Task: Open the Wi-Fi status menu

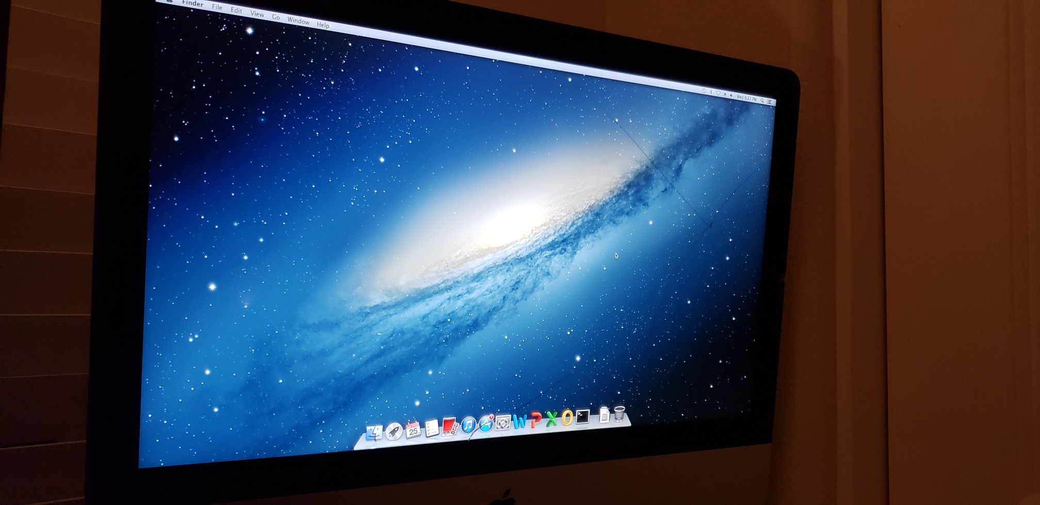Action: click(718, 93)
